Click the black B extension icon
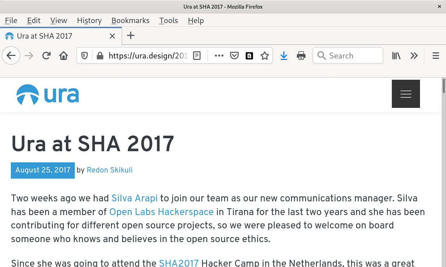446x267 pixels. tap(249, 56)
